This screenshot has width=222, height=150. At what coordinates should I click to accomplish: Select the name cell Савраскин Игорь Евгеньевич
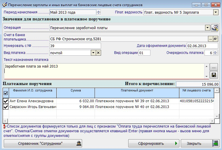point(33,107)
